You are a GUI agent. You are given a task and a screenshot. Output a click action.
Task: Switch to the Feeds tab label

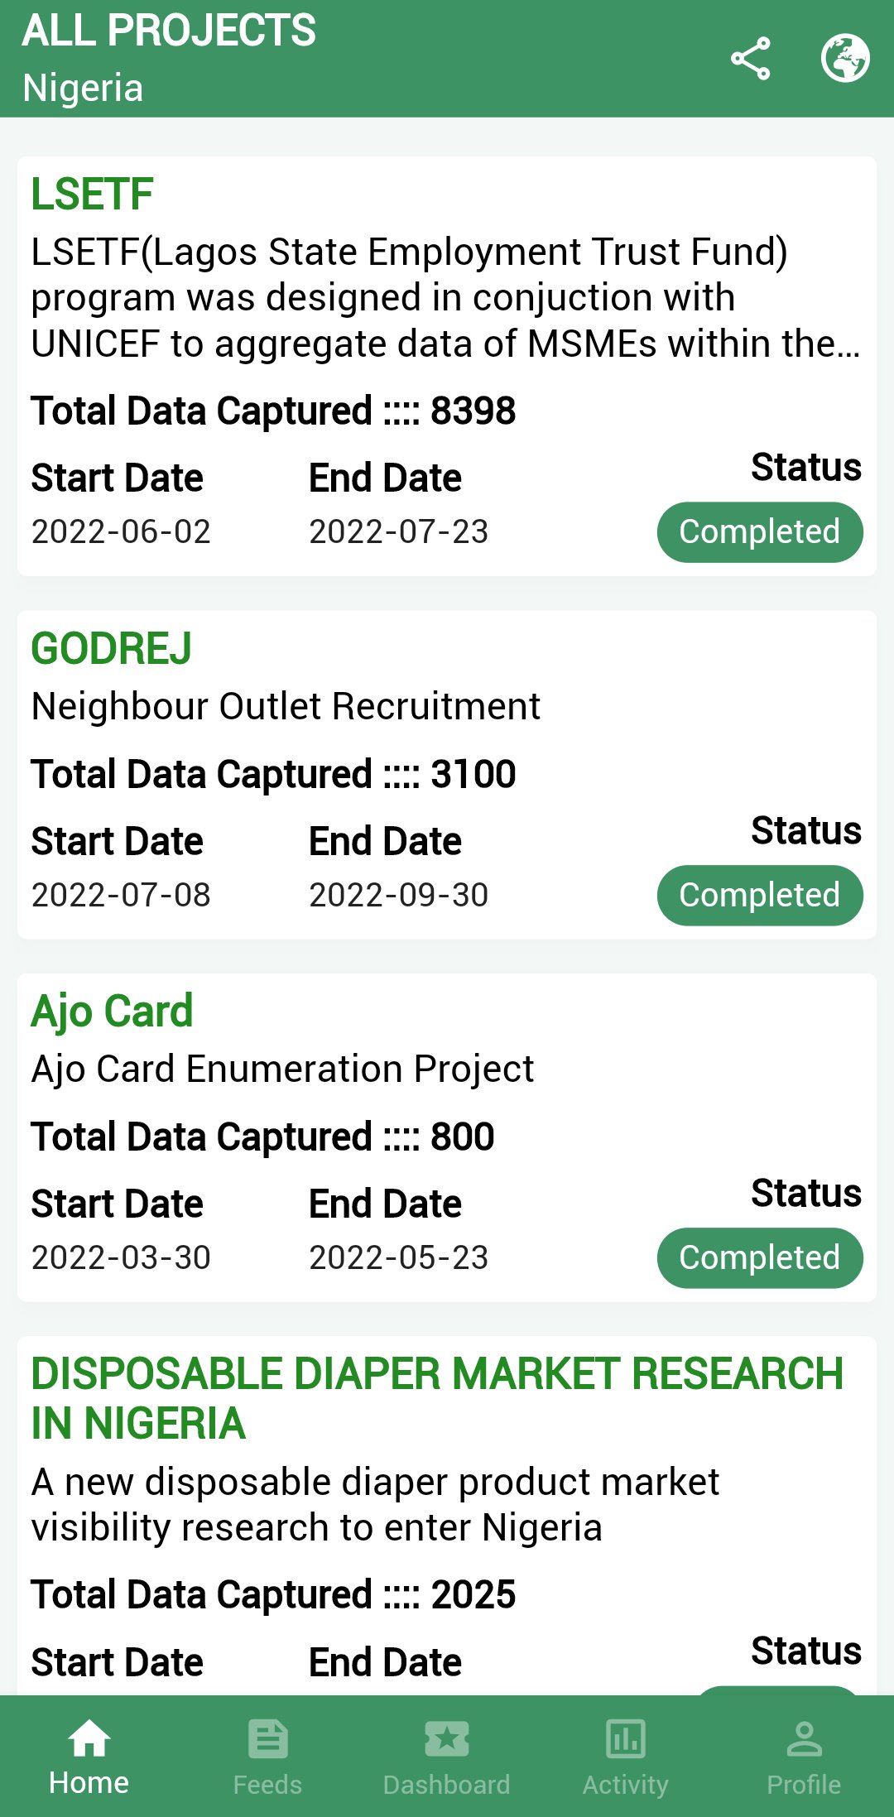click(267, 1785)
